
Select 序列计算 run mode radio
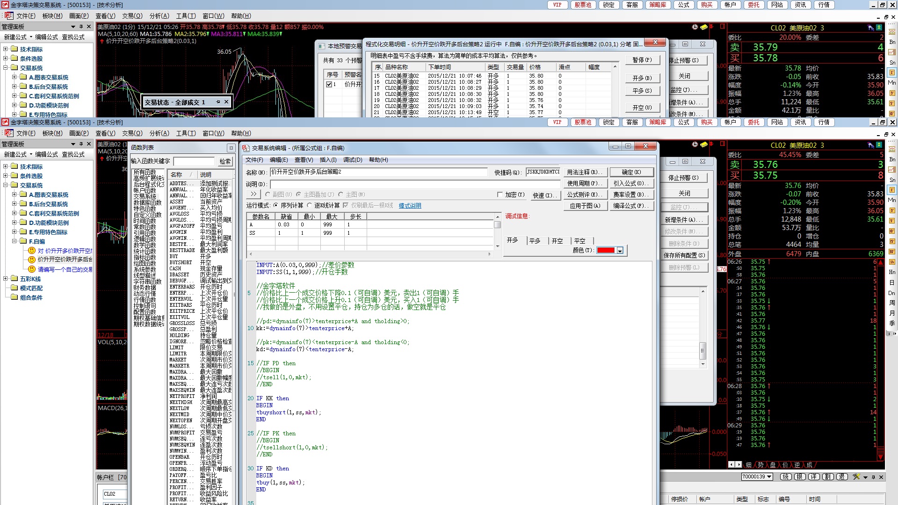[275, 205]
